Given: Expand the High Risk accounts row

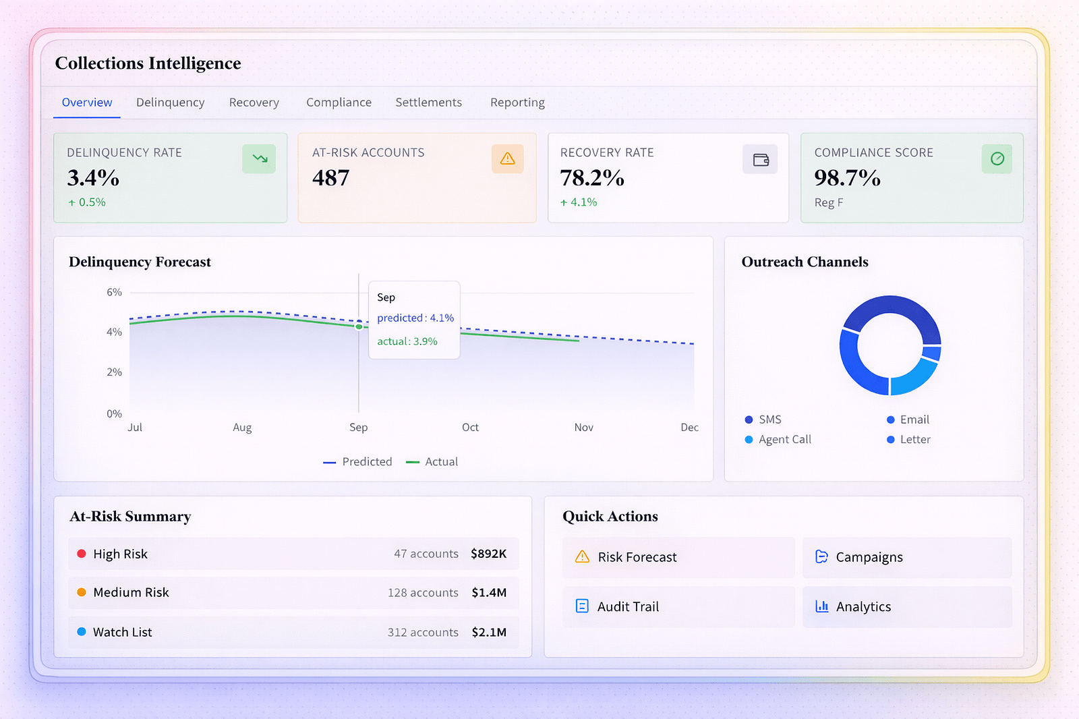Looking at the screenshot, I should click(293, 554).
